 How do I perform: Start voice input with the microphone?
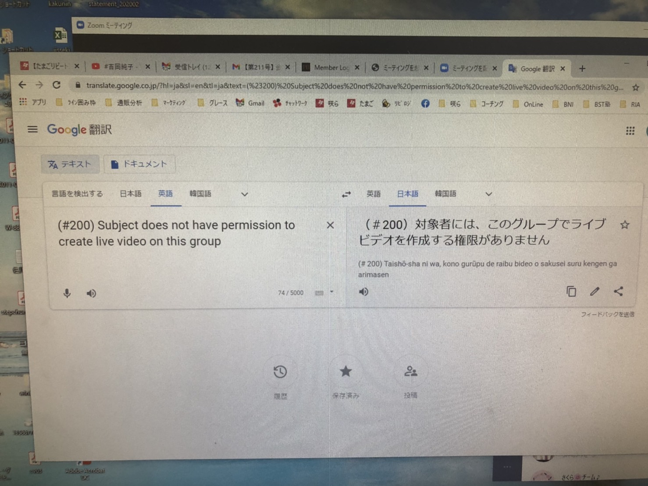(x=67, y=293)
